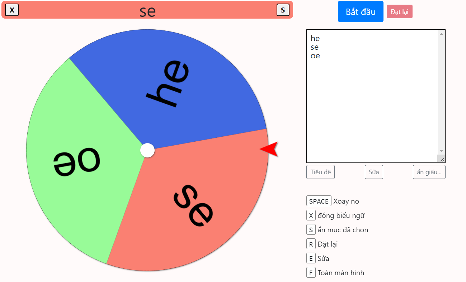Open the ẩn giấu... hide options
The height and width of the screenshot is (282, 466).
(429, 172)
